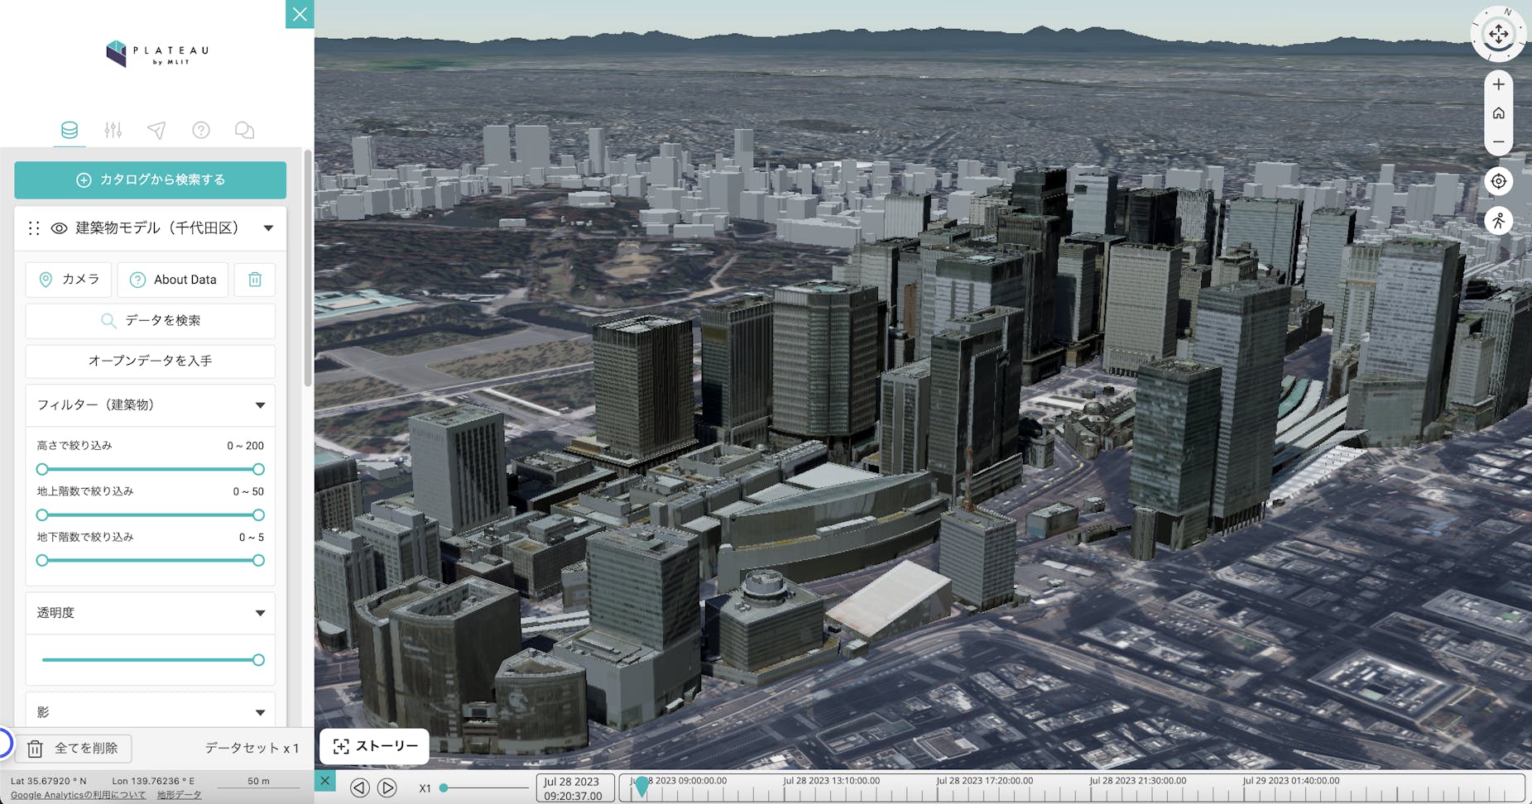Open display settings via the sliders icon
The height and width of the screenshot is (804, 1532).
click(113, 130)
